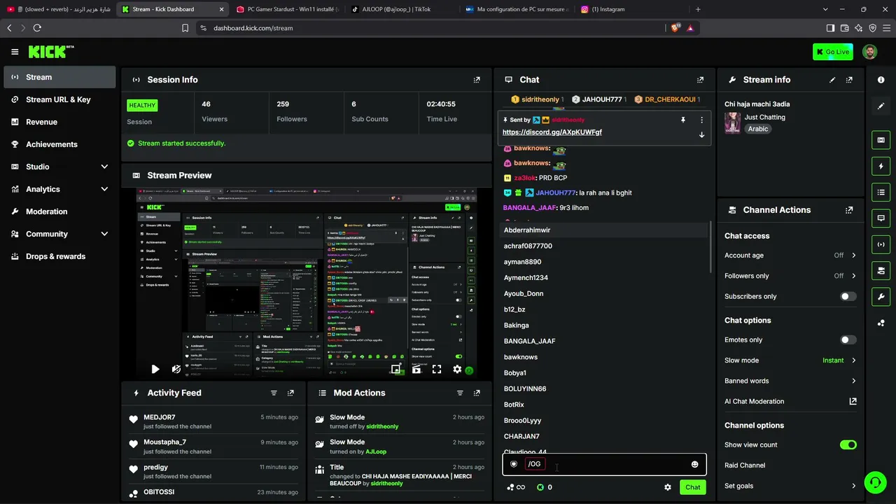Toggle Emotes only chat

[848, 340]
